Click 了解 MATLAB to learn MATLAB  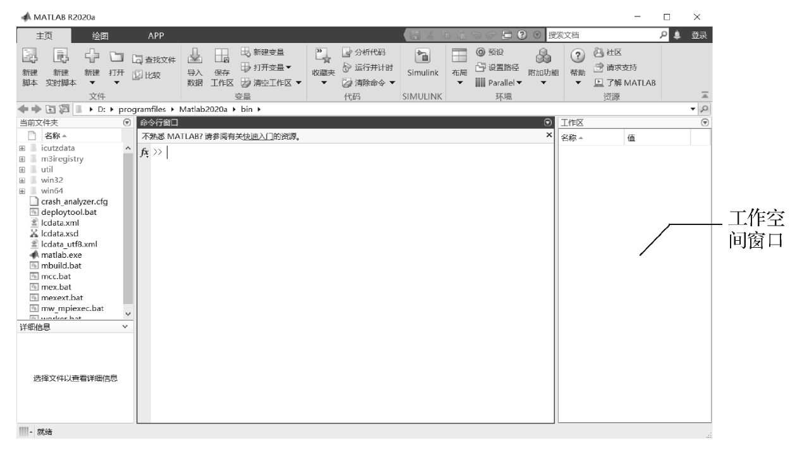[624, 83]
